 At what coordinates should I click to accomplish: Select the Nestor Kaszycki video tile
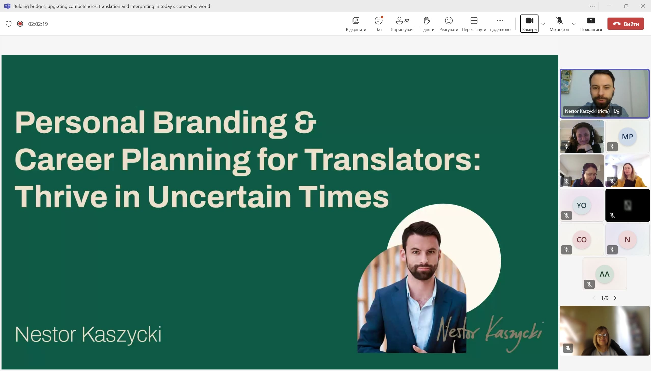pos(604,93)
